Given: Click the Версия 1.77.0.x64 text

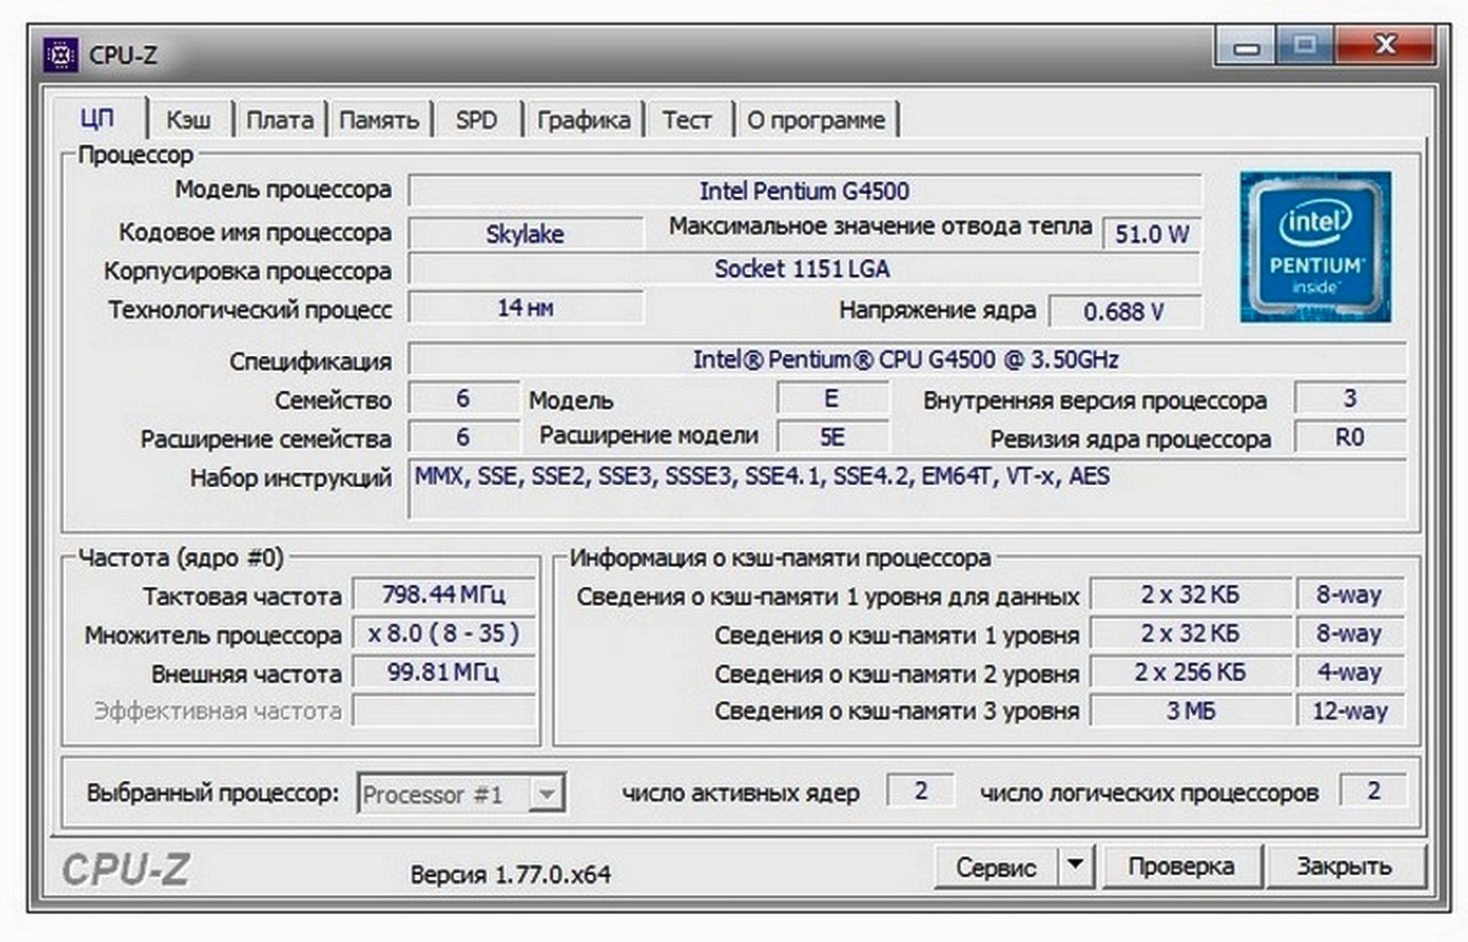Looking at the screenshot, I should pos(511,875).
